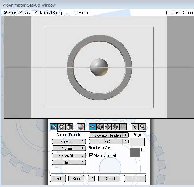Click the dark gray background color swatch
This screenshot has height=187, width=194.
pyautogui.click(x=135, y=152)
